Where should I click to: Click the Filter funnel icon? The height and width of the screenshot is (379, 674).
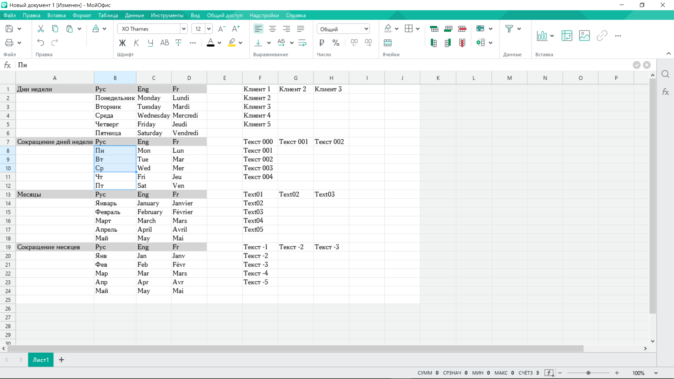pyautogui.click(x=509, y=29)
